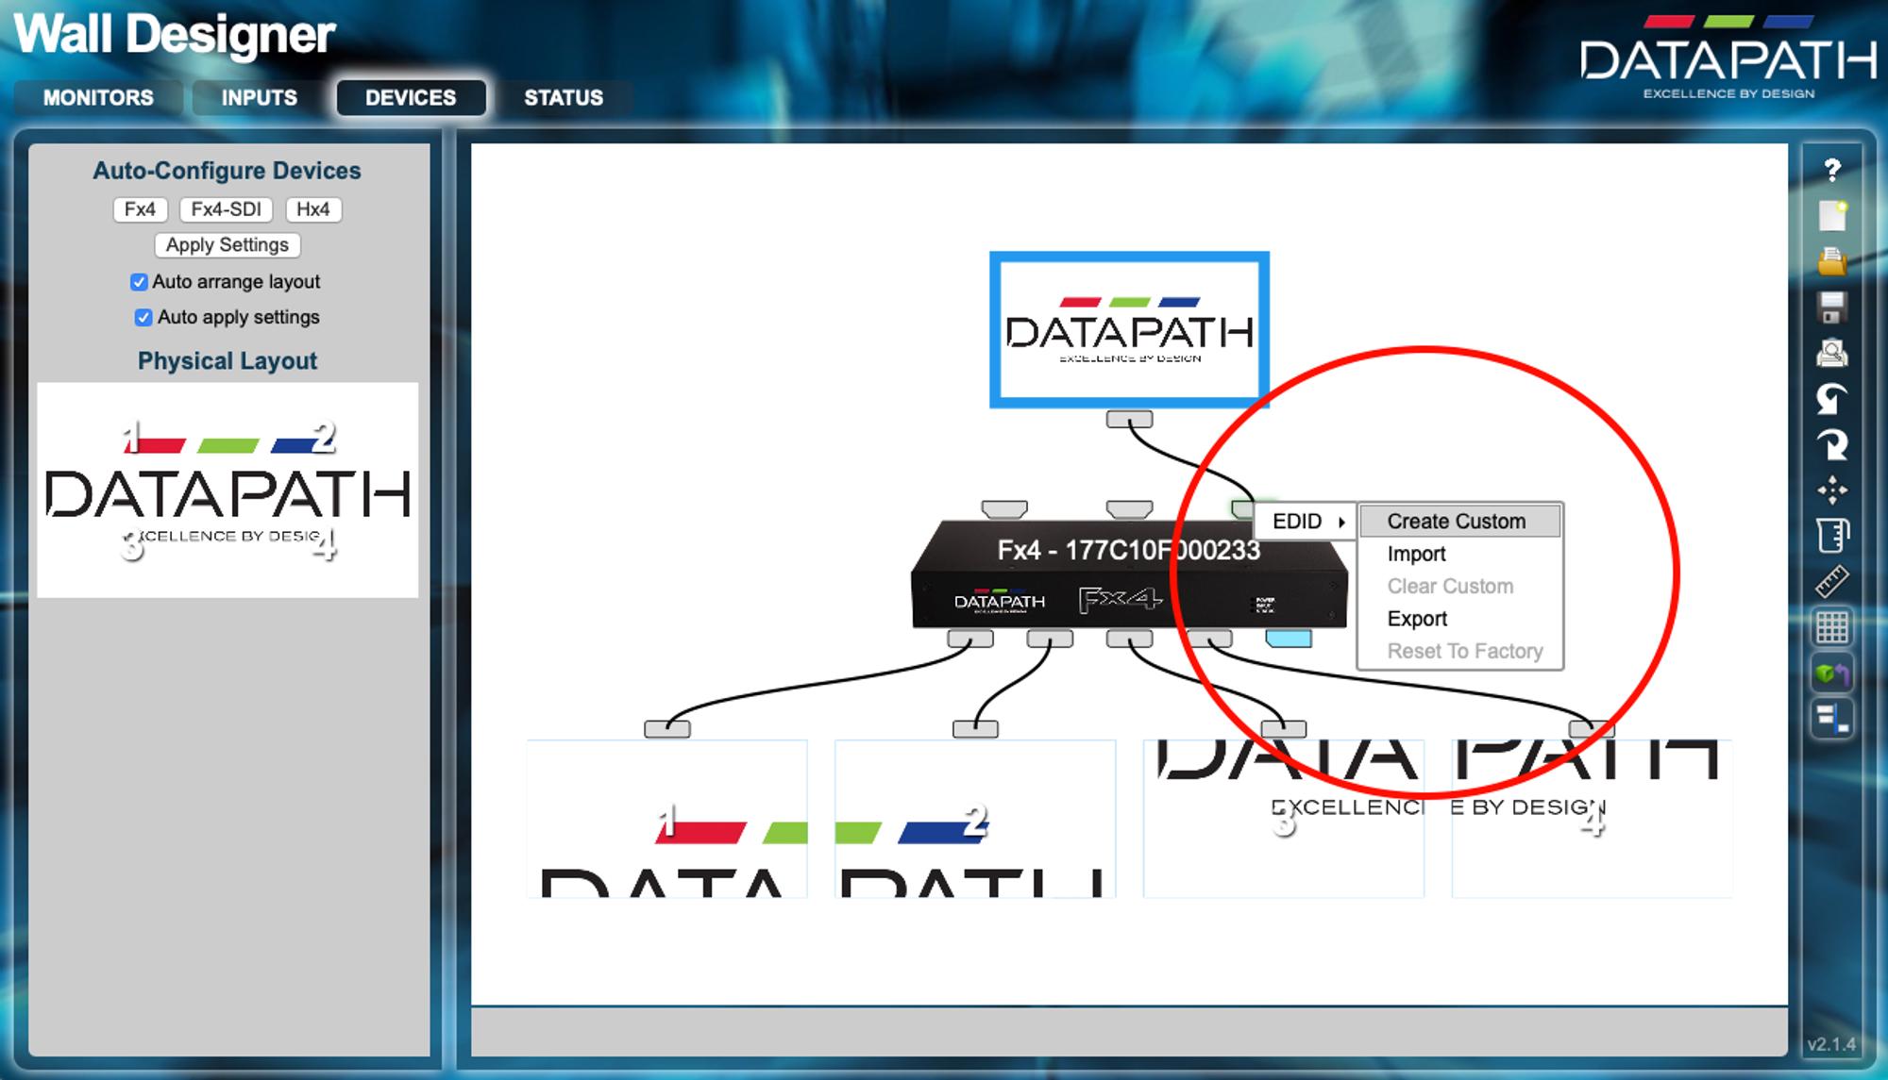Viewport: 1888px width, 1080px height.
Task: Select Import in the EDID submenu
Action: (1416, 554)
